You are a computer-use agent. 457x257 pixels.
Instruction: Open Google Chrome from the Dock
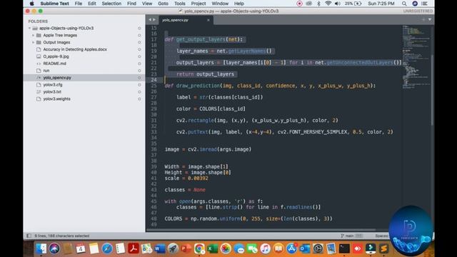click(x=199, y=248)
